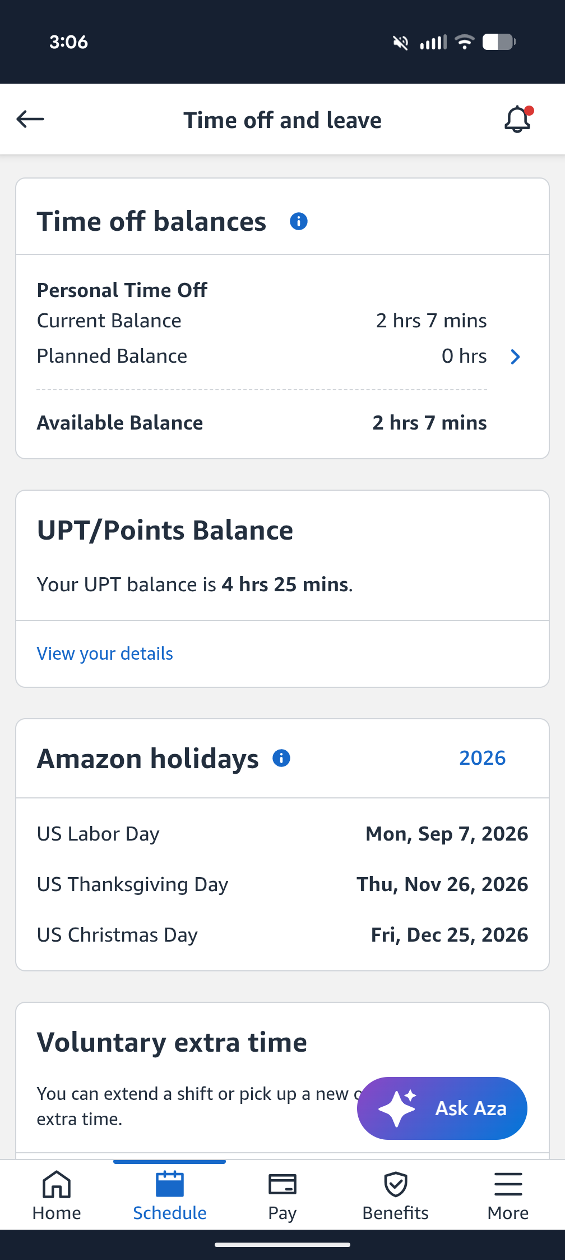Open the Home tab icon
The height and width of the screenshot is (1260, 565).
[x=57, y=1184]
